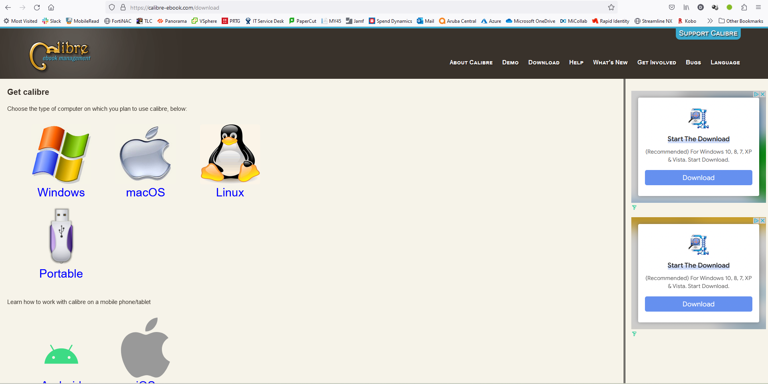Screen dimensions: 768x384
Task: Open the Aruba Central bookmark
Action: click(x=458, y=21)
